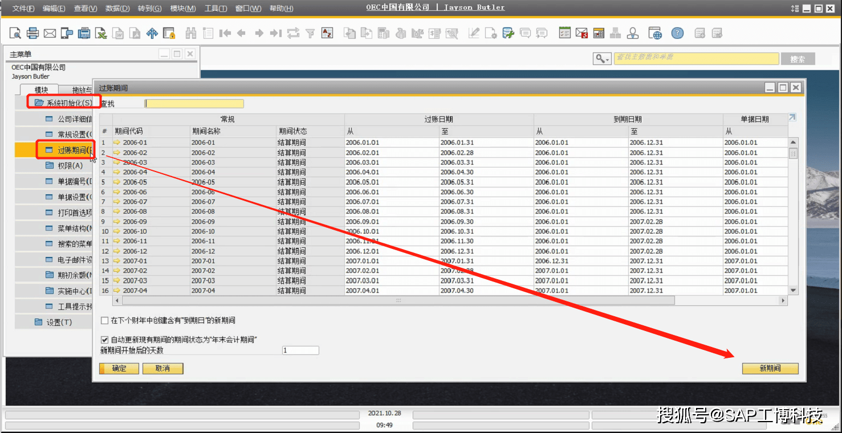This screenshot has width=842, height=433.
Task: Open the 数据(D) menu
Action: pos(117,9)
